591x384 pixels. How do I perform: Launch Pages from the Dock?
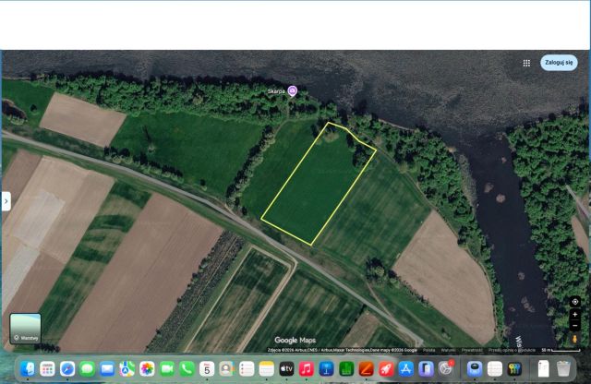click(x=366, y=369)
